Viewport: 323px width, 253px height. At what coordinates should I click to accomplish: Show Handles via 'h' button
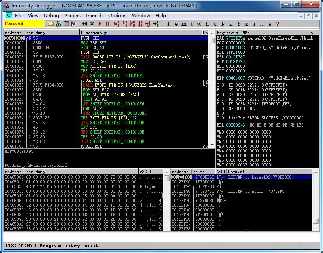point(207,24)
